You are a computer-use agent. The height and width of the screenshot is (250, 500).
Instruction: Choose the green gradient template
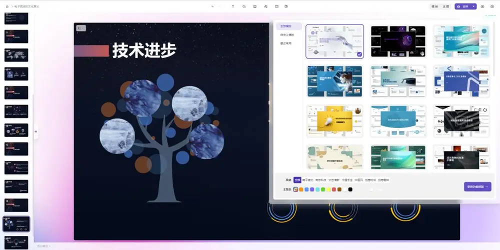(398, 157)
